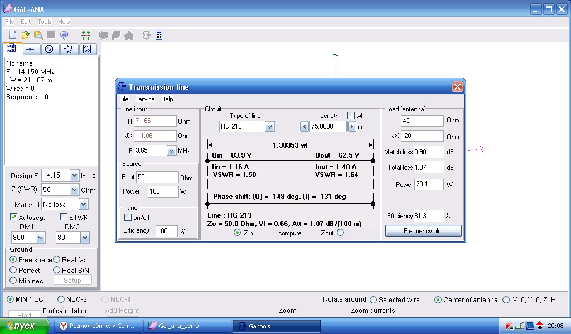
Task: Expand the RG 213 line type dropdown
Action: click(270, 126)
